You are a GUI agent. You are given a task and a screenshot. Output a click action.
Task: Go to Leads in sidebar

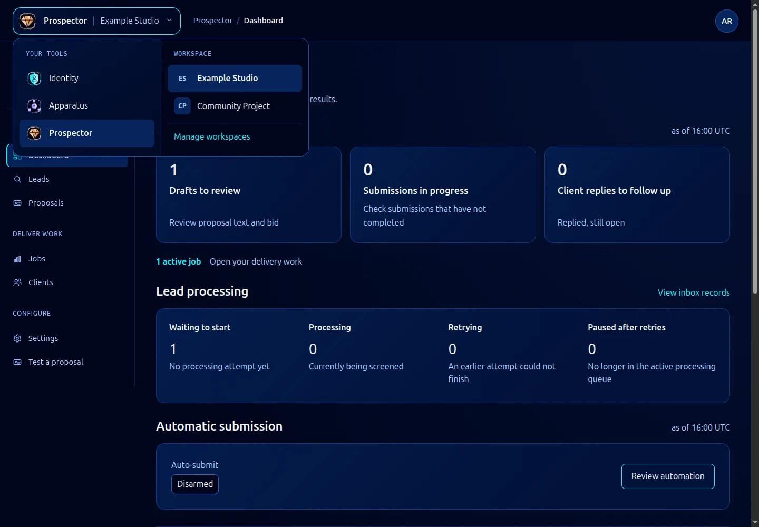tap(67, 179)
